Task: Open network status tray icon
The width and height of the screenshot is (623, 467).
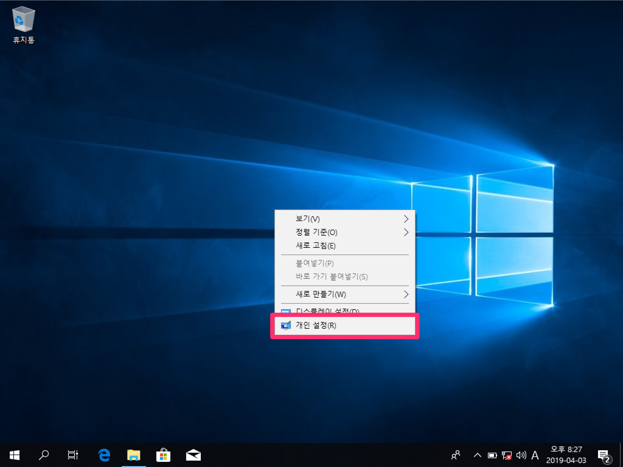Action: click(506, 455)
